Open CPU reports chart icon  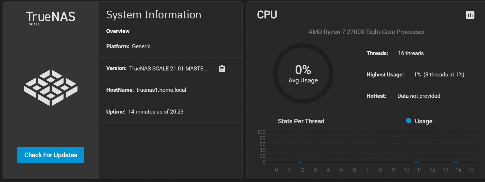click(470, 15)
